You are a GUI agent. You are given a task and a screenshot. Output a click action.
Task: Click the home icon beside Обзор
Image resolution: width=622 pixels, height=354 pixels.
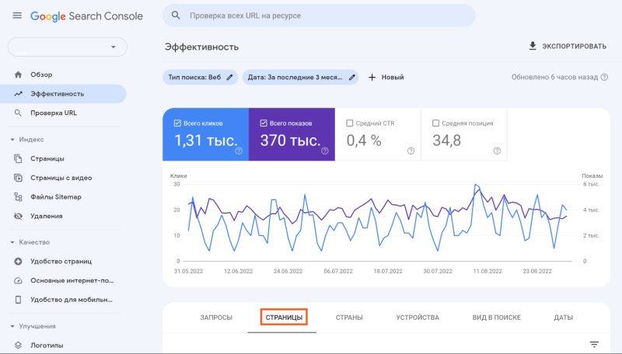tap(18, 75)
